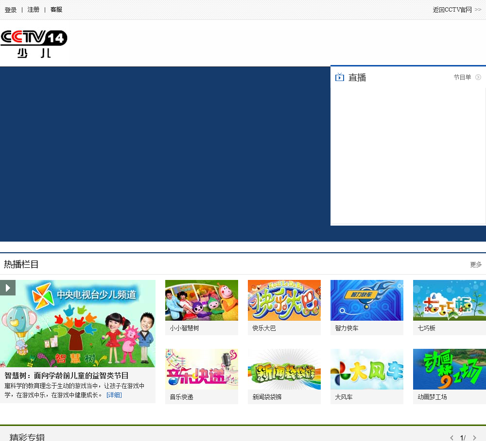Click the 精彩专辑 section heading
Image resolution: width=486 pixels, height=441 pixels.
(x=27, y=437)
